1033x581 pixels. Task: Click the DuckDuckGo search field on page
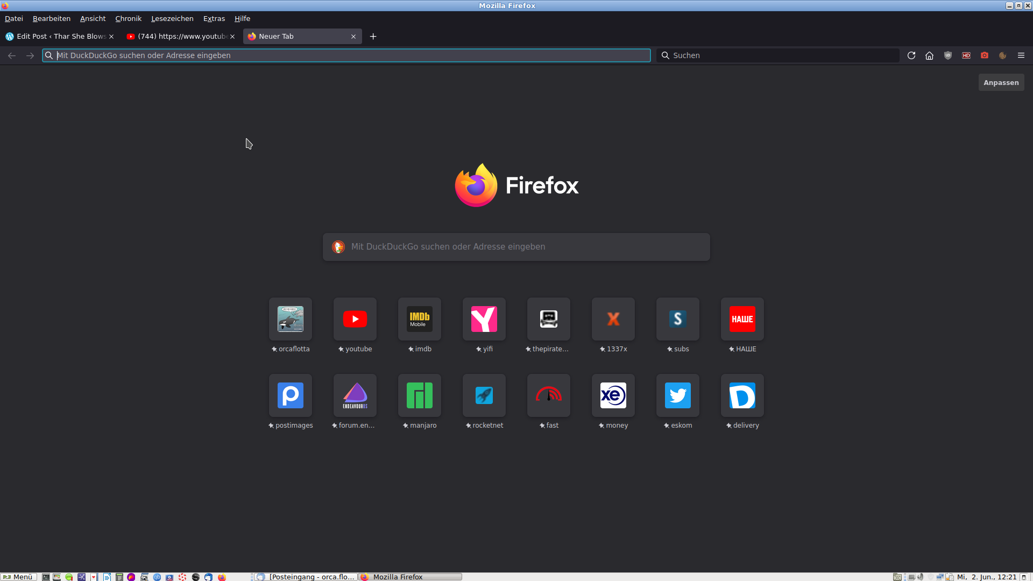click(516, 247)
